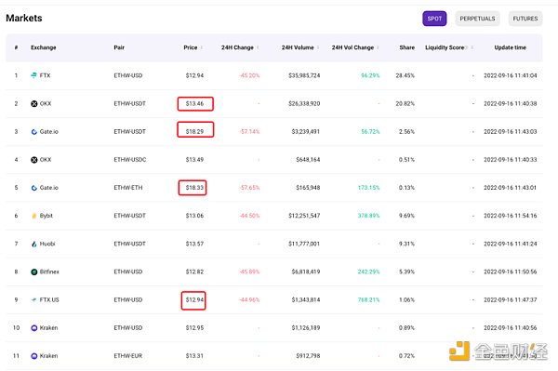Image resolution: width=558 pixels, height=371 pixels.
Task: Click the Gate.io logo in the ETHW-USDT row
Action: point(34,132)
